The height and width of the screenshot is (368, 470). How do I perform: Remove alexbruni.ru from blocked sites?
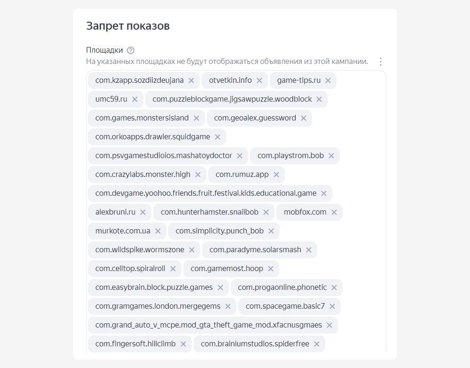[143, 212]
